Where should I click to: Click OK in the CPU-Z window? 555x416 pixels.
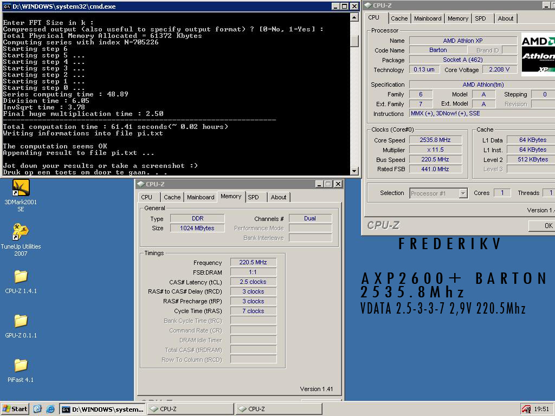click(x=541, y=226)
